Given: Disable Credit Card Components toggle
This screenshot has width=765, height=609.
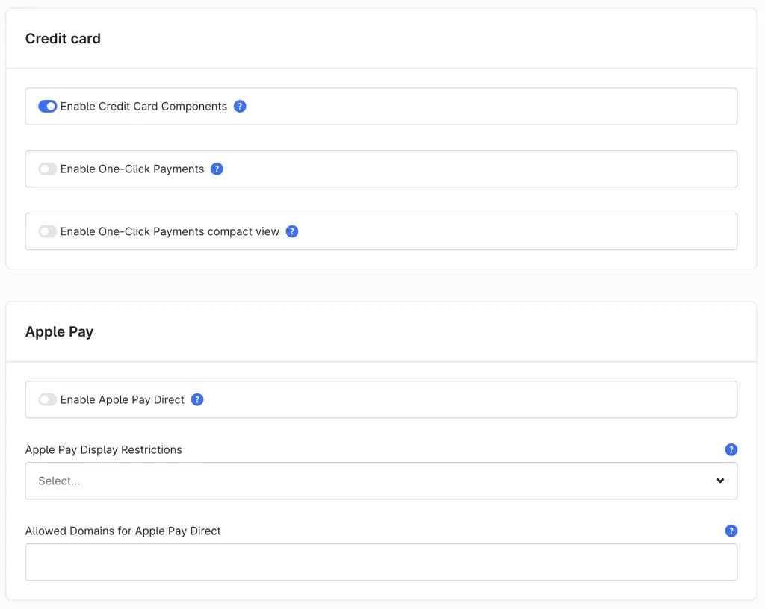Looking at the screenshot, I should point(47,106).
